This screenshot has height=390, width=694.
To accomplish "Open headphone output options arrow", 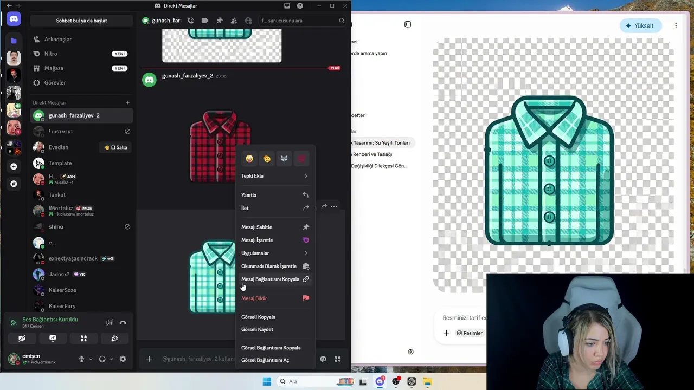I will pos(111,359).
